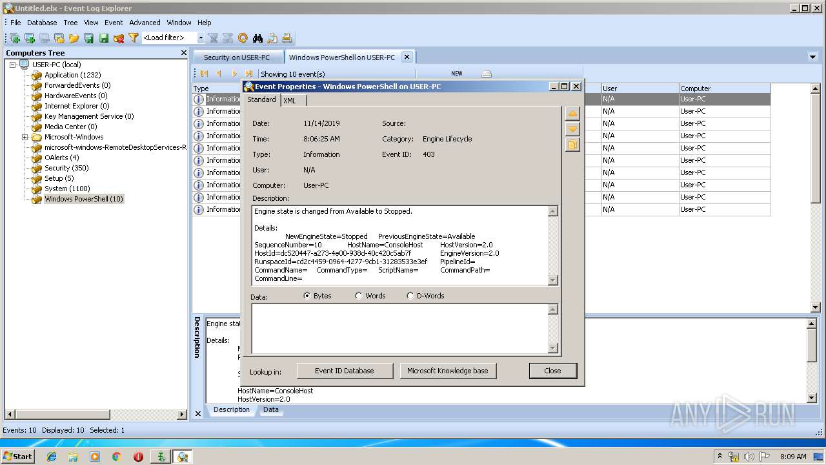Select Application (1232) log in tree
This screenshot has height=465, width=826.
point(72,75)
